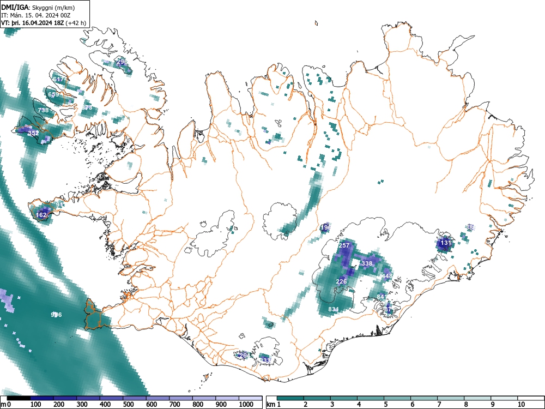Click the 'IT: Mán. 15. 04. 2024 00Z' line

[x=36, y=15]
